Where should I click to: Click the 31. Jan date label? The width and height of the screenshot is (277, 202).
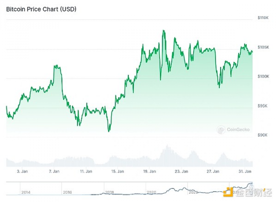(x=245, y=171)
